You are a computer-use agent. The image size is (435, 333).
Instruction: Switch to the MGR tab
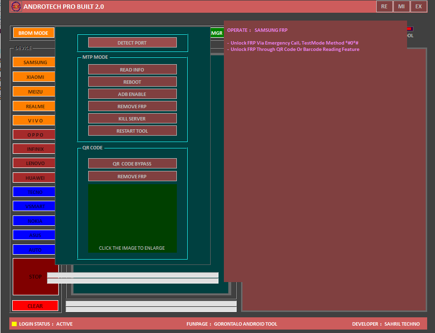pyautogui.click(x=217, y=33)
